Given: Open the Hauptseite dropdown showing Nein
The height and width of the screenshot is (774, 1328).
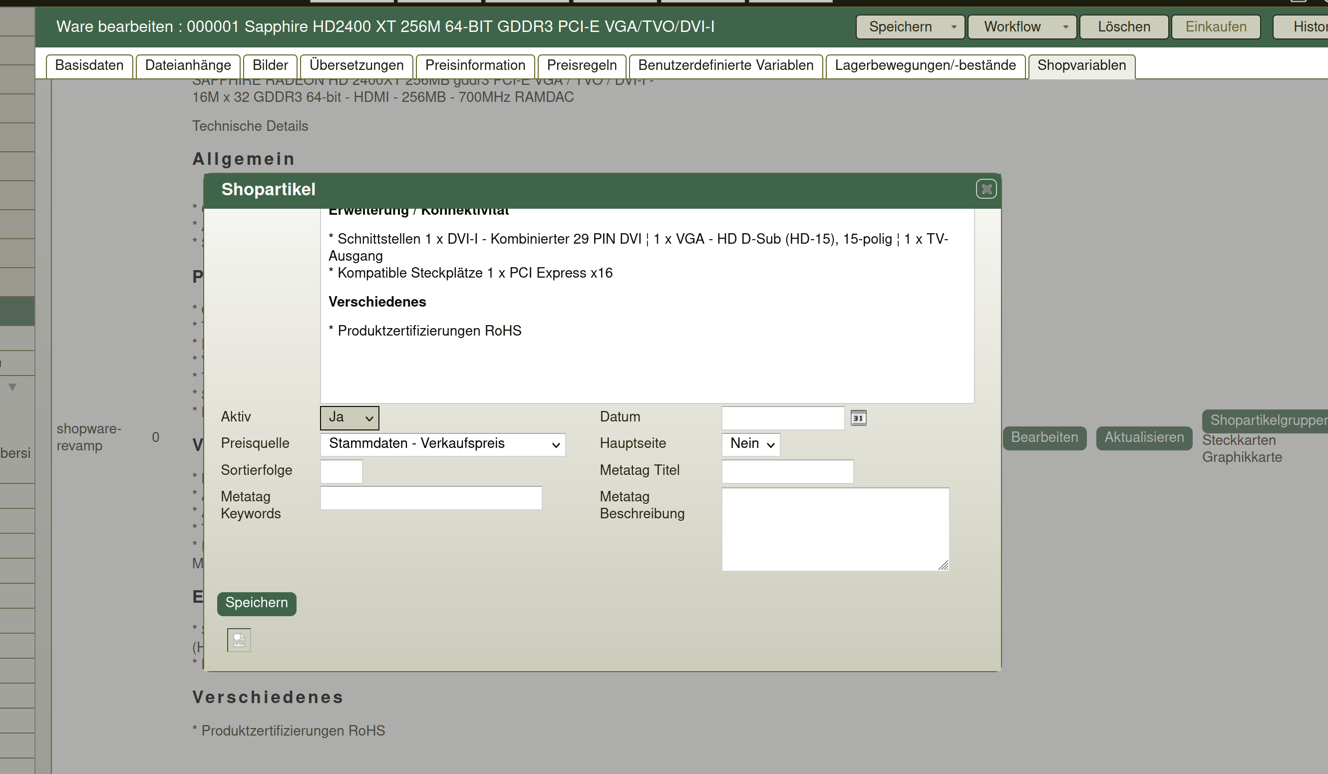Looking at the screenshot, I should point(751,444).
